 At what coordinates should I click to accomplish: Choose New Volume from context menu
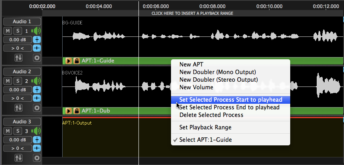coord(230,87)
